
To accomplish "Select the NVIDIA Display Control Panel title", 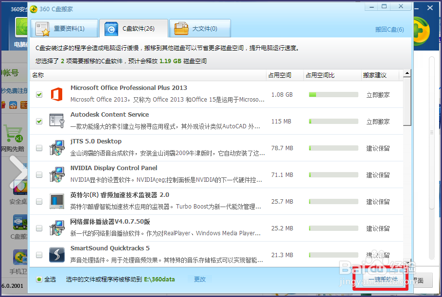I will [114, 168].
